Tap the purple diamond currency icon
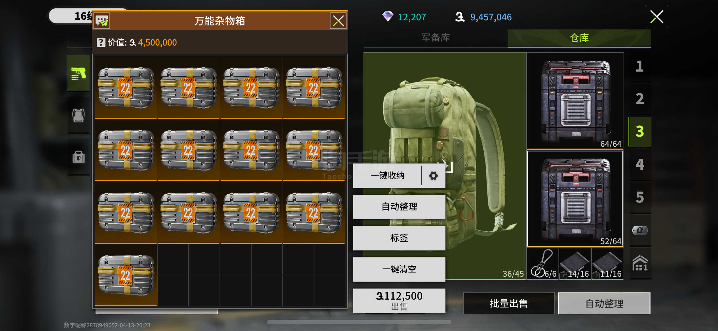 [x=388, y=16]
